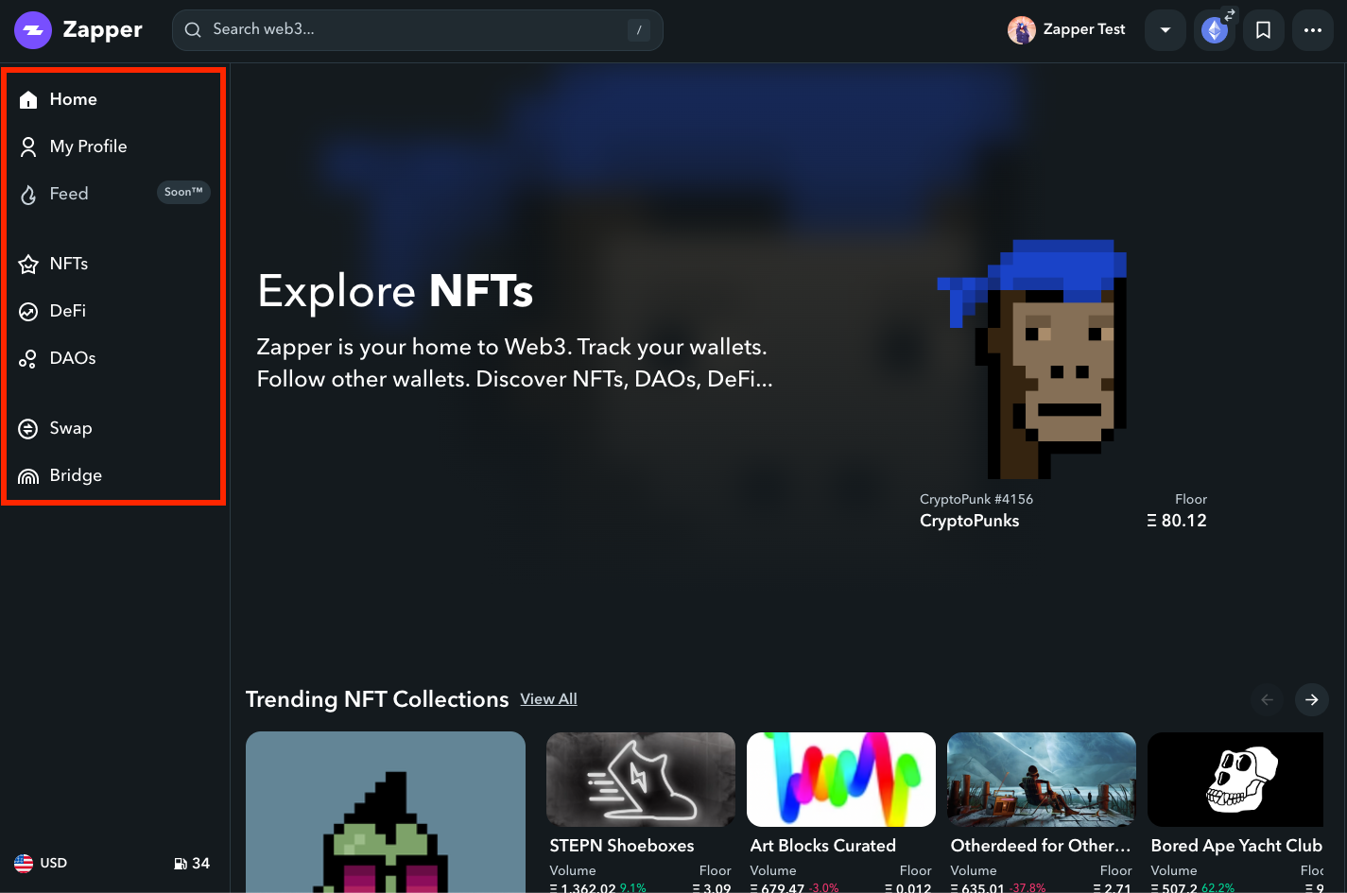
Task: Click the Zapper logo icon
Action: (33, 30)
